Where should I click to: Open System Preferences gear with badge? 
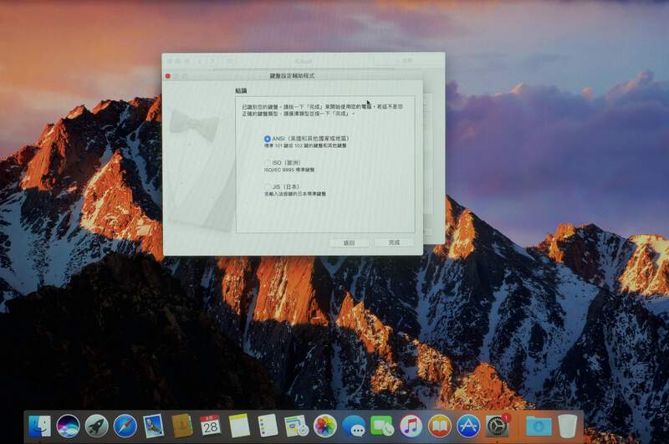[498, 426]
